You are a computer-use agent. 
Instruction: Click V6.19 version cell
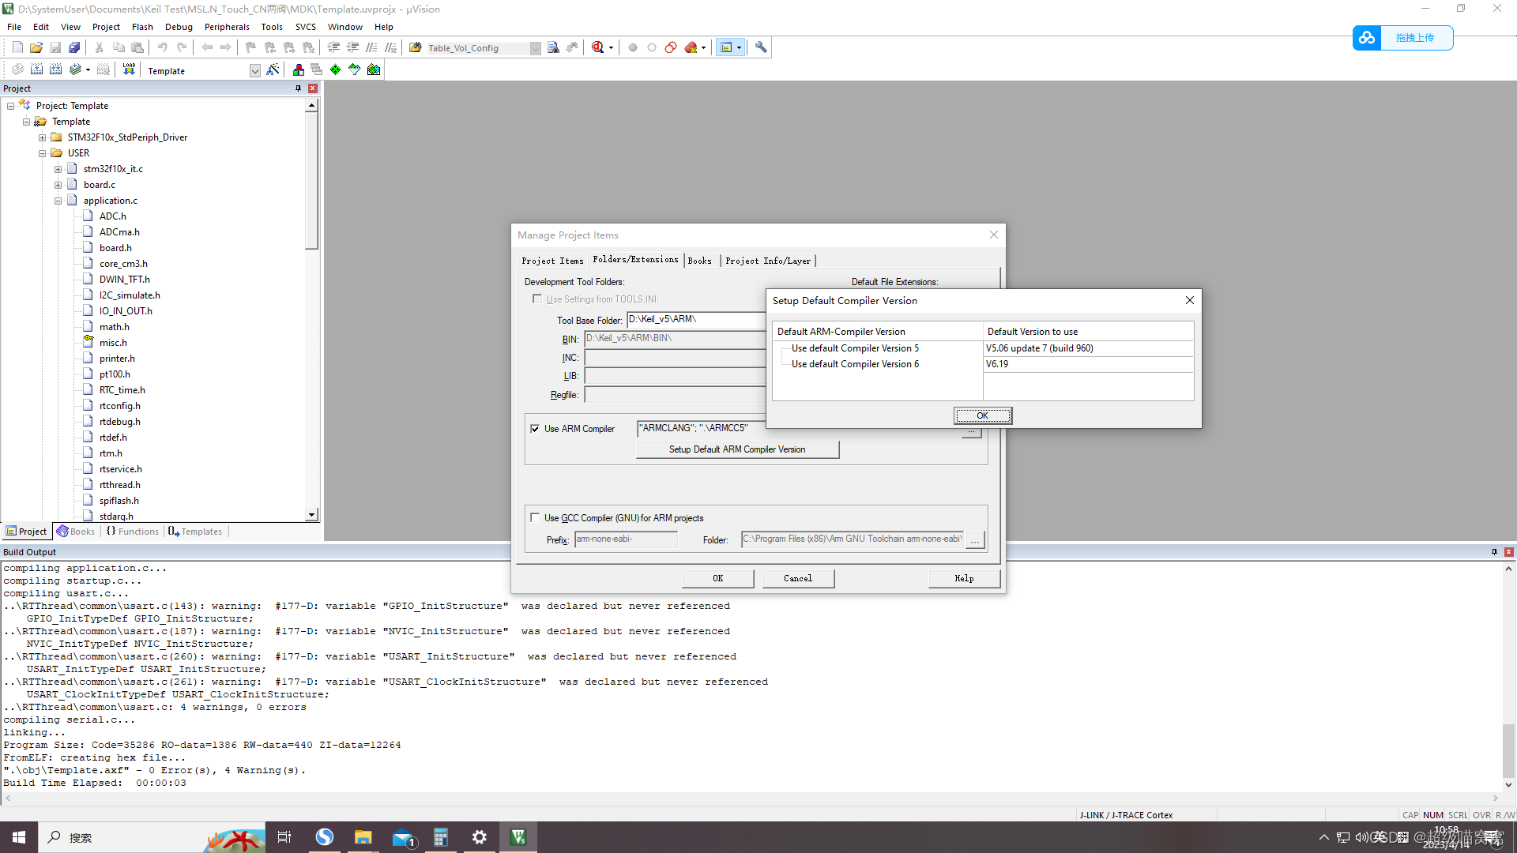1088,364
